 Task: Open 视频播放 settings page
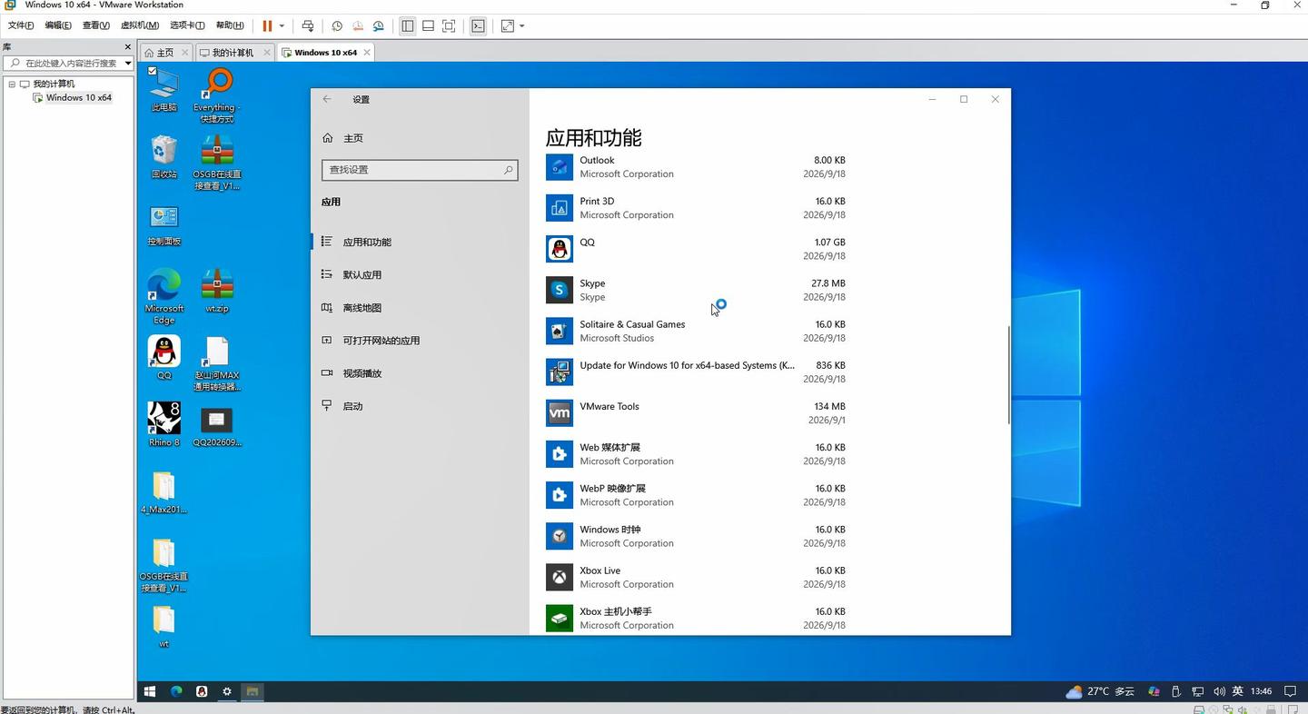point(420,373)
